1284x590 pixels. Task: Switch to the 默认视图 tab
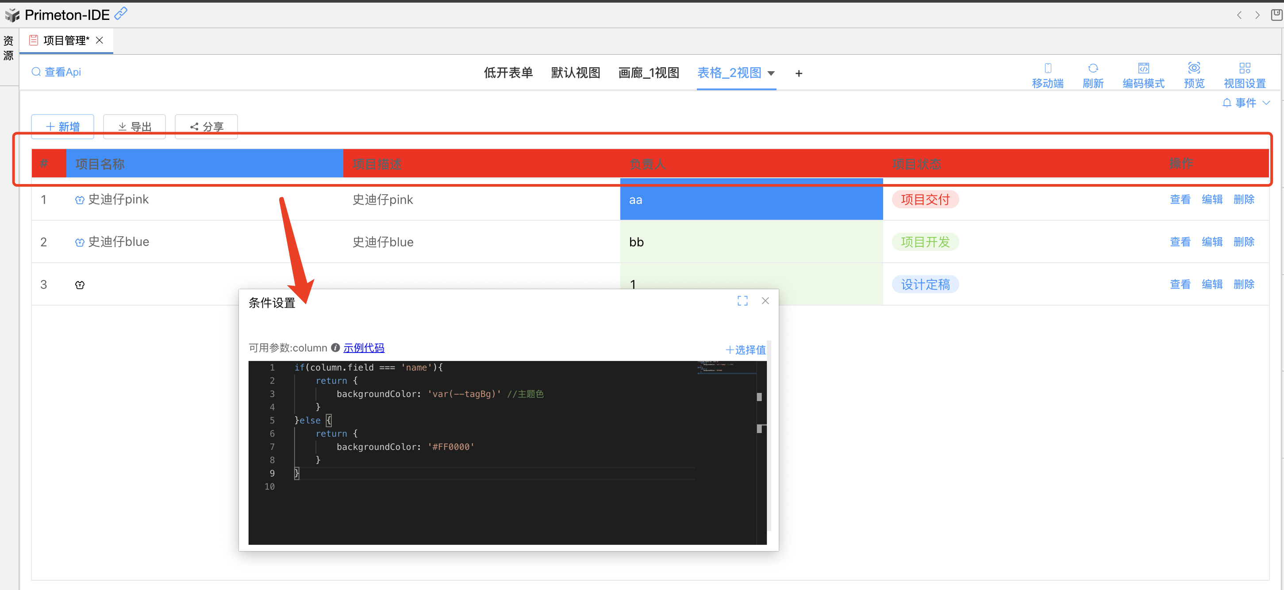coord(575,73)
